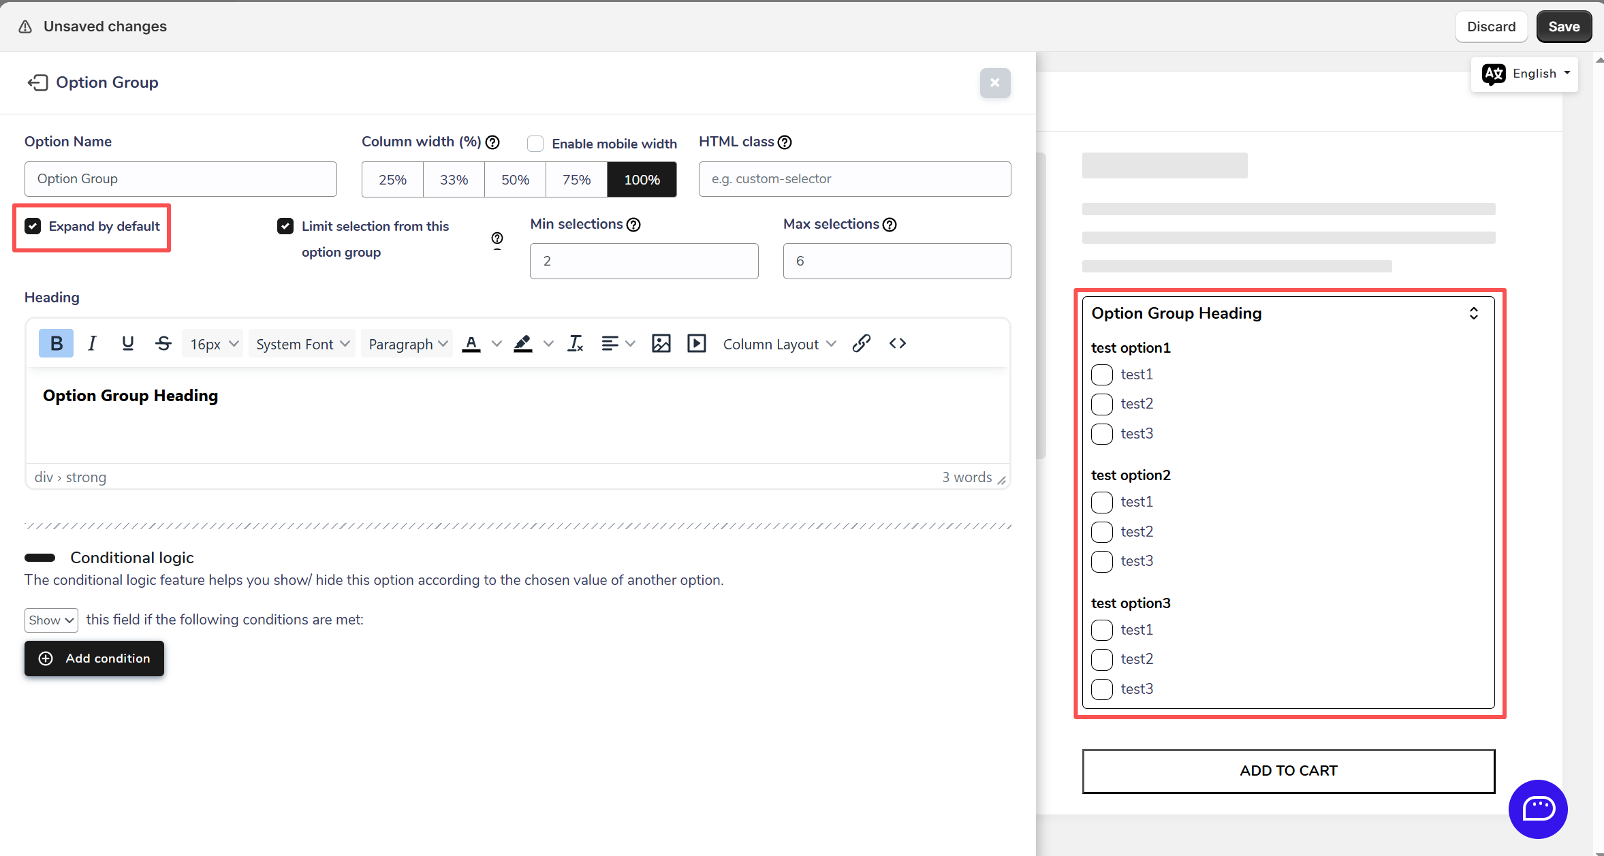Click the strikethrough formatting icon
The height and width of the screenshot is (856, 1604).
point(163,344)
